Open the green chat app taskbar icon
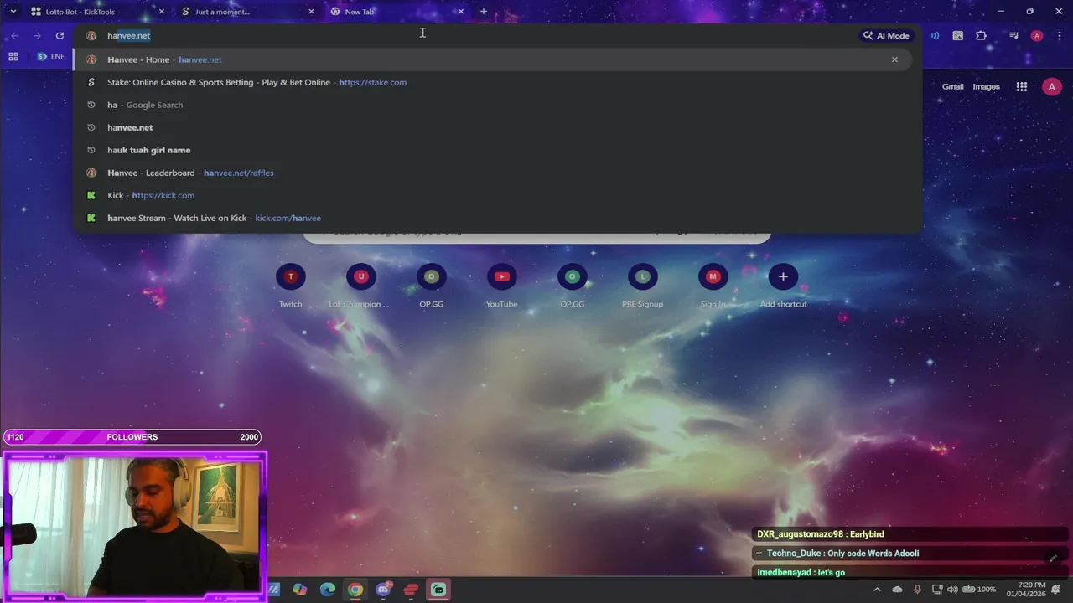Screen dimensions: 1073x603 (x=438, y=590)
